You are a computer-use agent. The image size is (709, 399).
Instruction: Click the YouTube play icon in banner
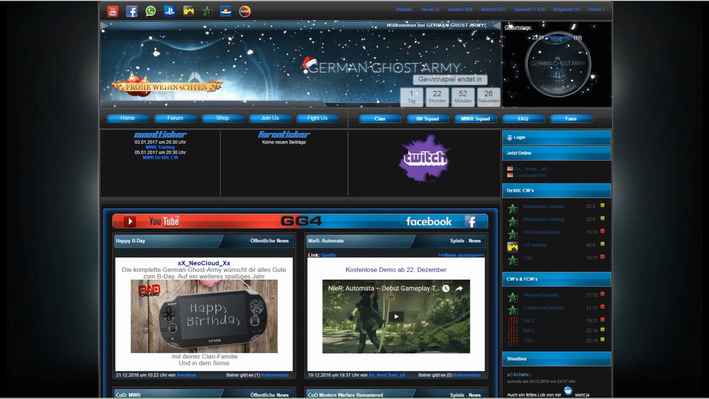[130, 221]
